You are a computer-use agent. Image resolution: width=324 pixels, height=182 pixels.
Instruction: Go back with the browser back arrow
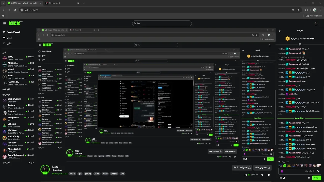tap(4, 10)
